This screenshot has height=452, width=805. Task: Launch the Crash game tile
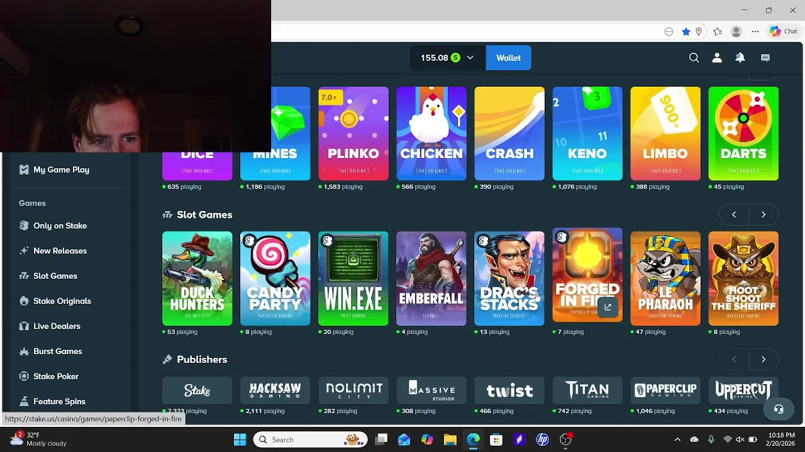click(509, 133)
